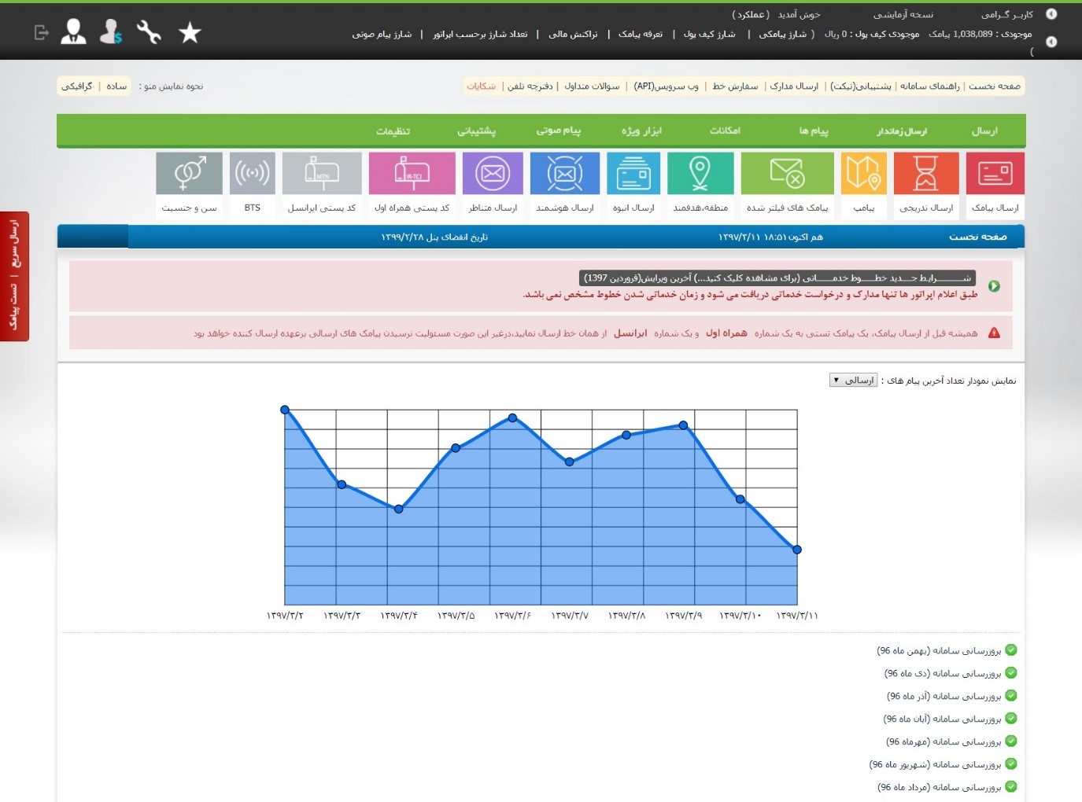Expand the top header round arrow button
The width and height of the screenshot is (1082, 802).
pyautogui.click(x=1051, y=14)
